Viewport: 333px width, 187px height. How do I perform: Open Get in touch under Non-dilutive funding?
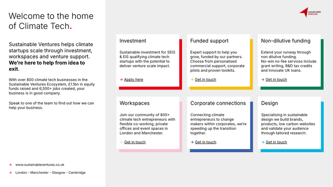coord(276,79)
